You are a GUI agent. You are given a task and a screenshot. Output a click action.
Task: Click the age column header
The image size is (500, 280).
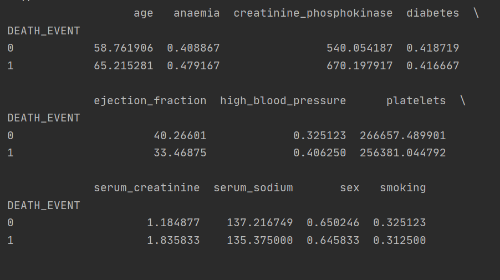click(x=143, y=13)
